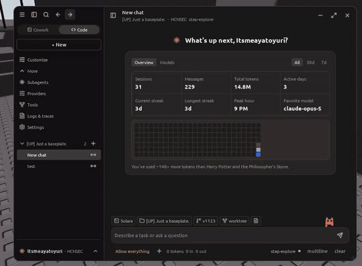Switch to the Overview stats tab
The height and width of the screenshot is (266, 362).
(144, 63)
